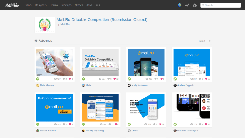
Task: Go to the Teams page
Action: (x=54, y=5)
